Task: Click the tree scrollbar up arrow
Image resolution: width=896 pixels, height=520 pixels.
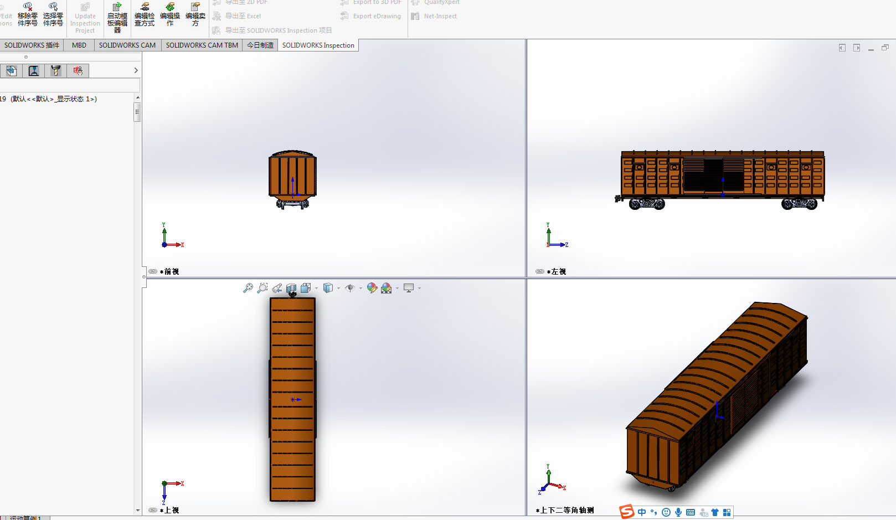Action: pyautogui.click(x=137, y=97)
